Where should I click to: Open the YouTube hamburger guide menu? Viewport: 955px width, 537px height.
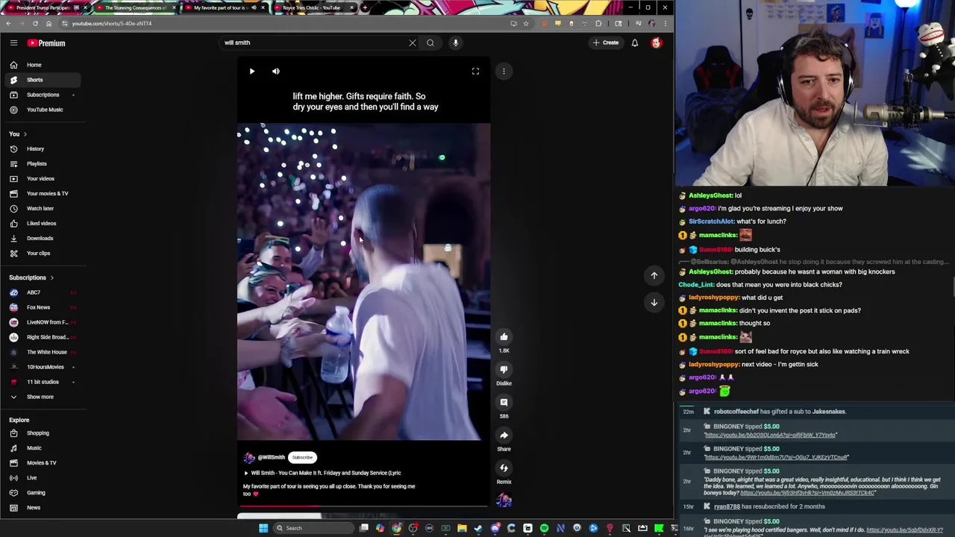pyautogui.click(x=13, y=43)
